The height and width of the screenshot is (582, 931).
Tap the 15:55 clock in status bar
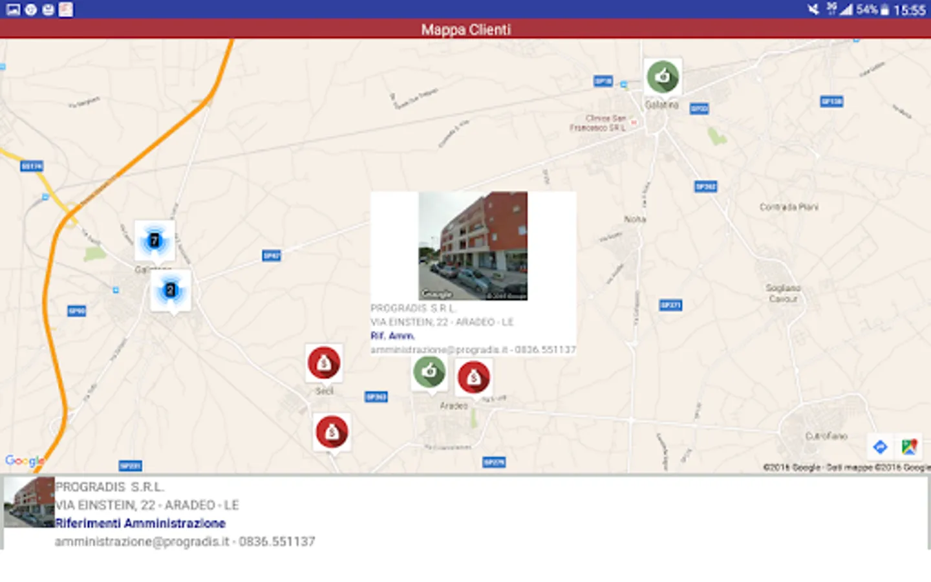click(910, 10)
